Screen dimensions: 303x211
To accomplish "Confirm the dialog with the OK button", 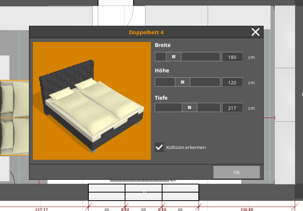I will 237,172.
